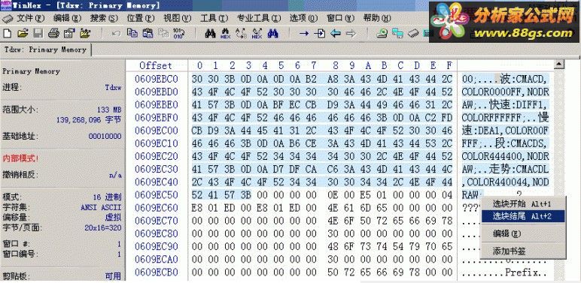Click the Open RAM chip icon
Screen dimensions: 581x283
(413, 34)
